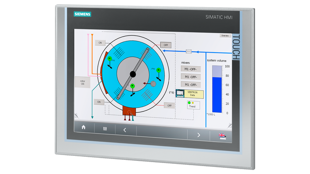
Task: Click the third M1 -OFF- mixer button
Action: pos(190,85)
